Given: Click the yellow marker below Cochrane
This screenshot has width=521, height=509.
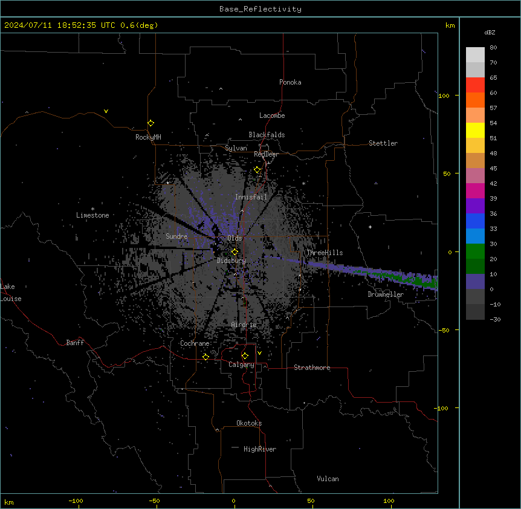Looking at the screenshot, I should tap(205, 357).
